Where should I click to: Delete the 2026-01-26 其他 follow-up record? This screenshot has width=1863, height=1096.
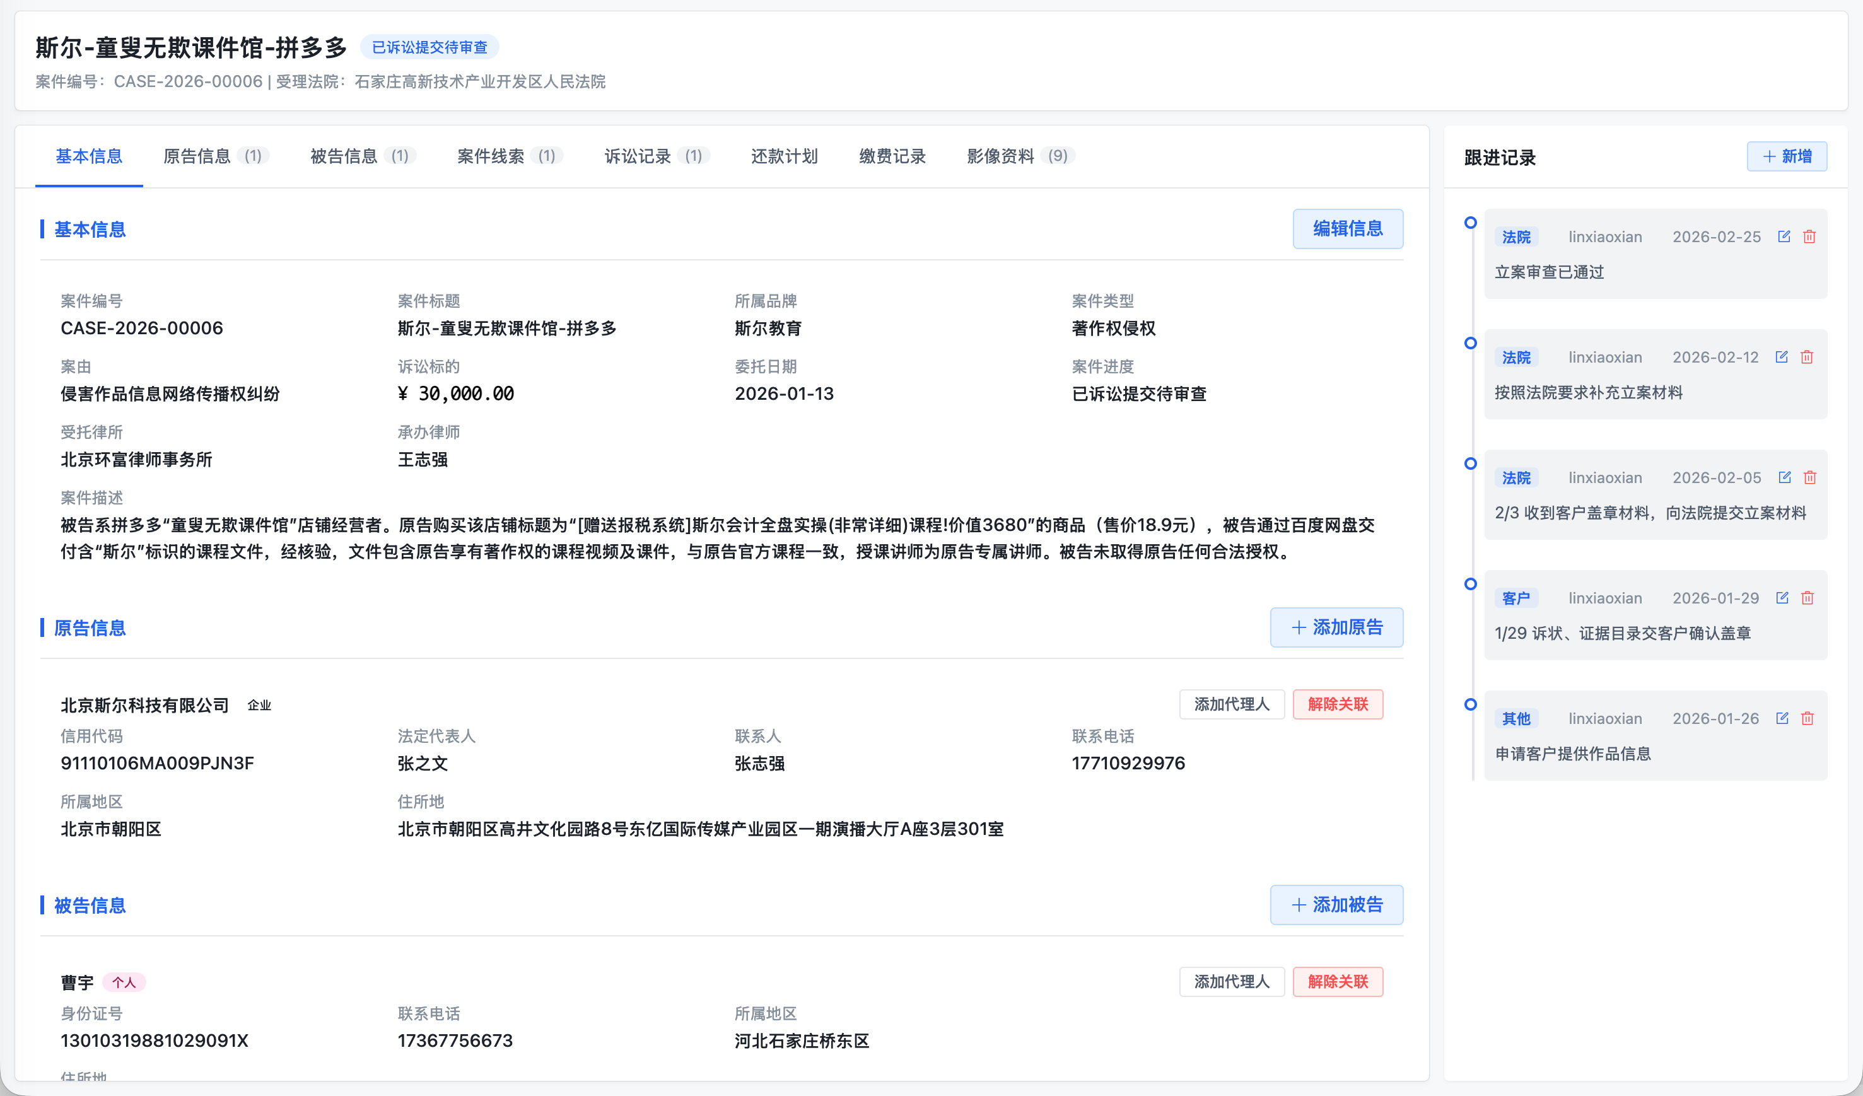point(1807,718)
